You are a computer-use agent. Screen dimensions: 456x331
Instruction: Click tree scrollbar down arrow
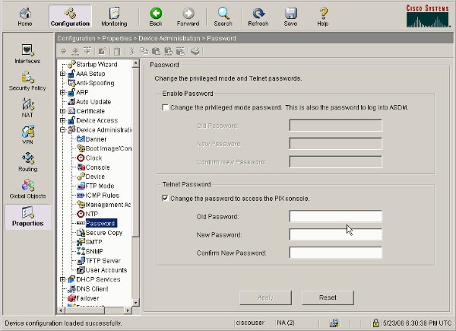coord(135,303)
